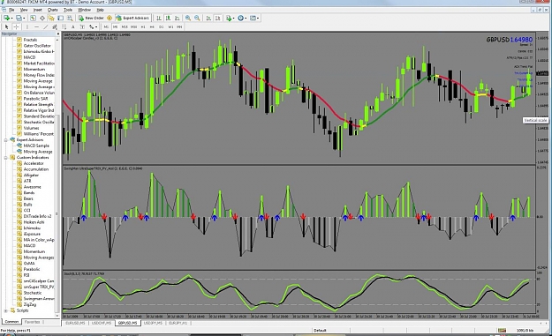
Task: Open the Periods dropdown arrow
Action: tap(246, 18)
